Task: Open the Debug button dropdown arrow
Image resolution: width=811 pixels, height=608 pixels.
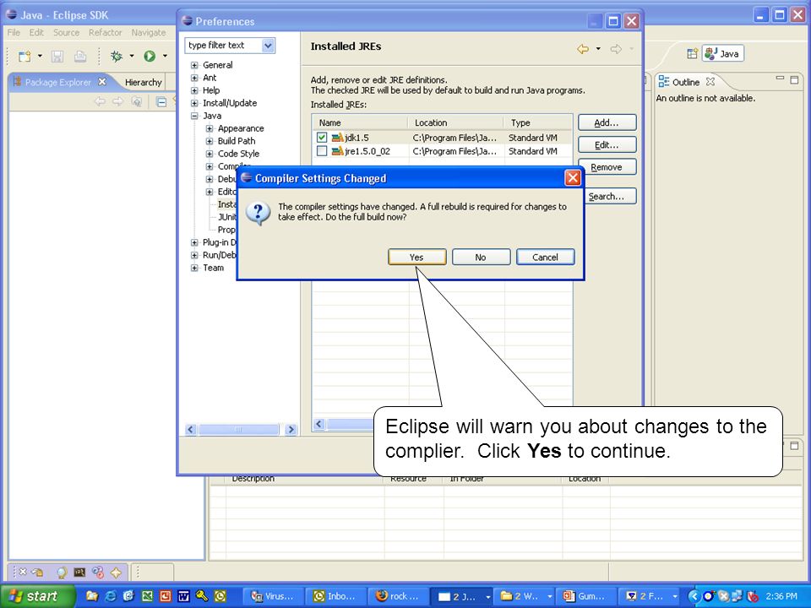Action: (132, 56)
